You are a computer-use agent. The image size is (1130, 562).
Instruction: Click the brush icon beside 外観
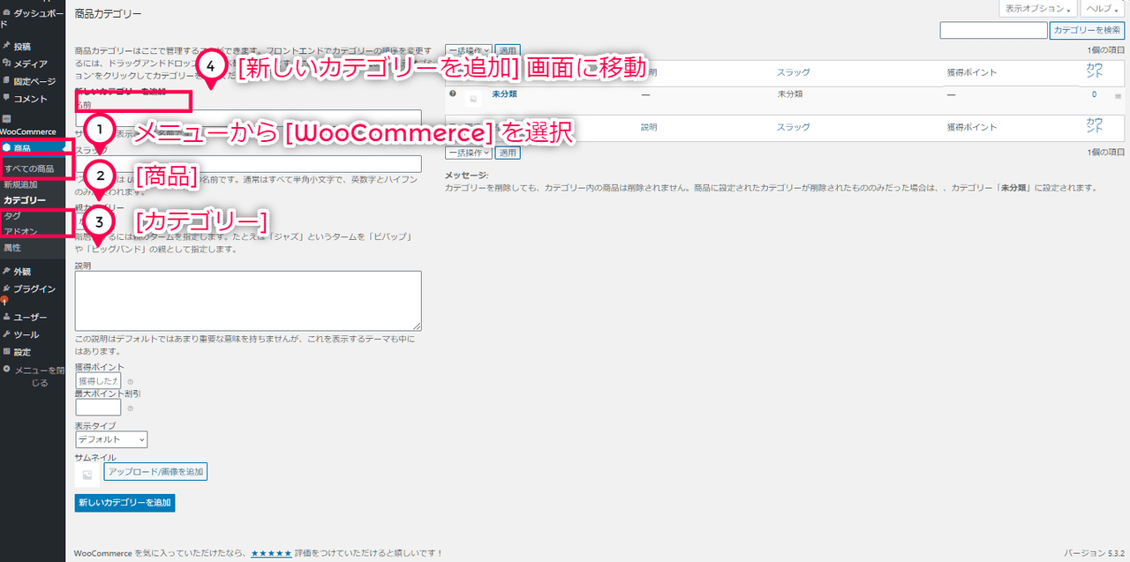(7, 272)
